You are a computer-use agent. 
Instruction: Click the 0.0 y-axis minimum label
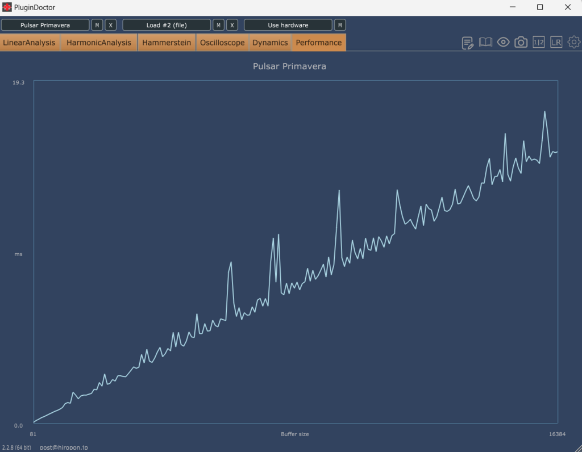coord(18,425)
